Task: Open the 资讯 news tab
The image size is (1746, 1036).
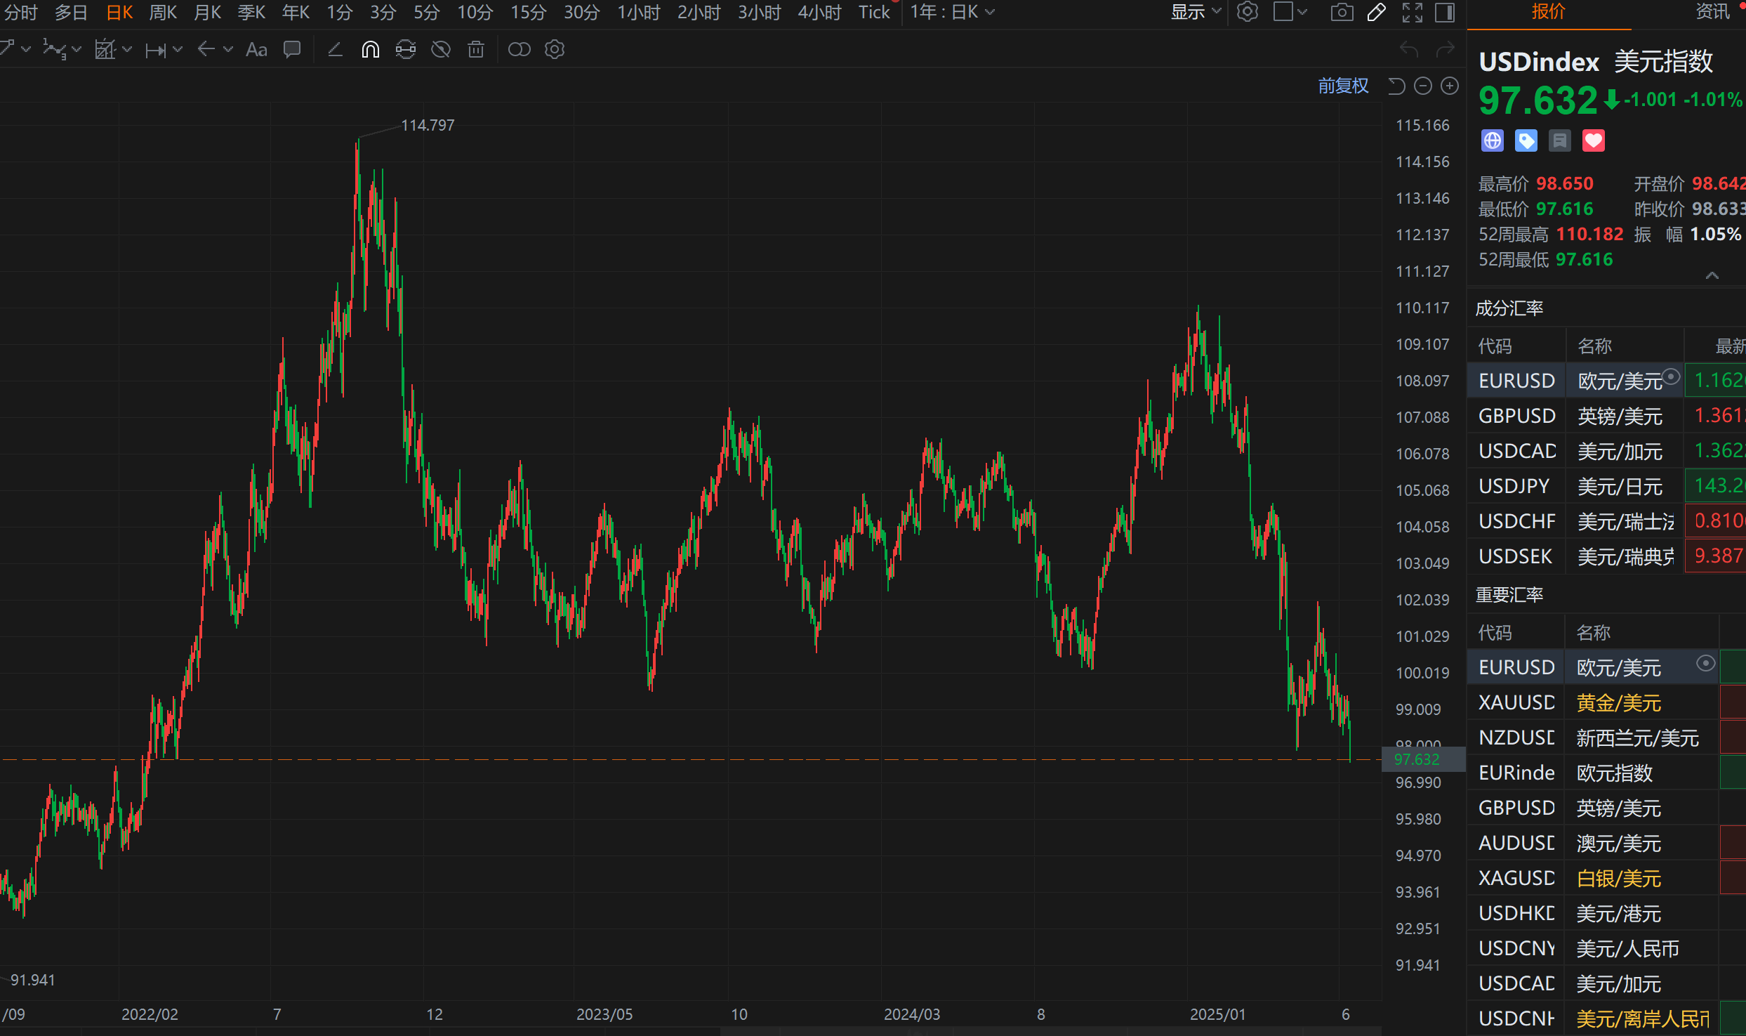Action: click(x=1712, y=13)
